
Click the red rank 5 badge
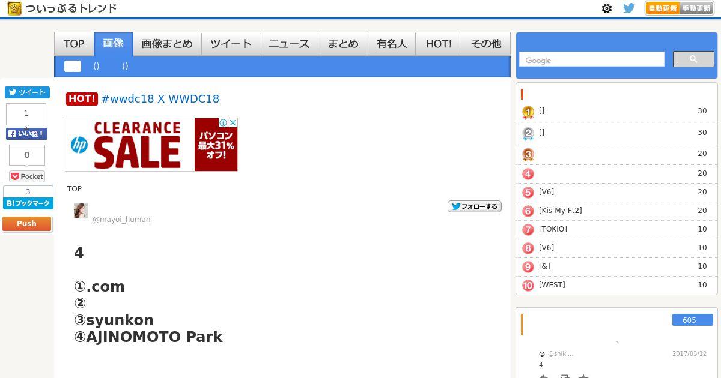(528, 193)
